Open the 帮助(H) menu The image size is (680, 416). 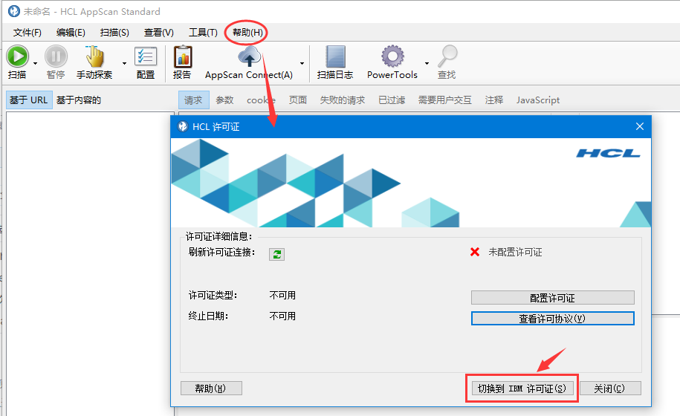(x=247, y=33)
